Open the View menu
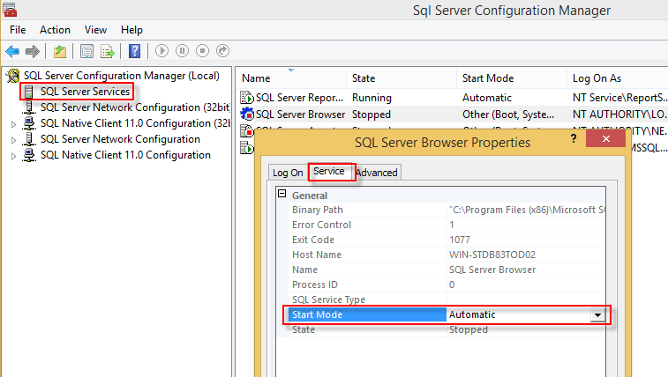668x377 pixels. (95, 30)
